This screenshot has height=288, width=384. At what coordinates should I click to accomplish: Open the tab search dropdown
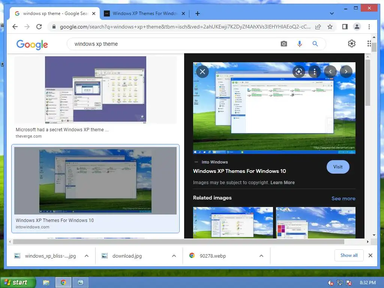tap(332, 13)
